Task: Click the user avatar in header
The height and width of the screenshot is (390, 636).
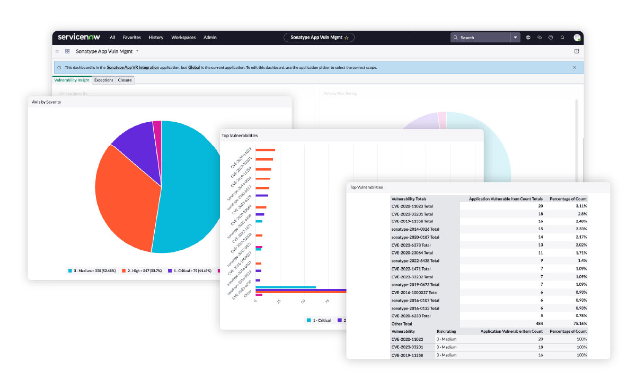Action: (x=577, y=38)
